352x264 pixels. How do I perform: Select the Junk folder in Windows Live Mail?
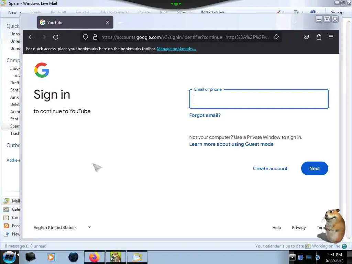click(x=14, y=97)
